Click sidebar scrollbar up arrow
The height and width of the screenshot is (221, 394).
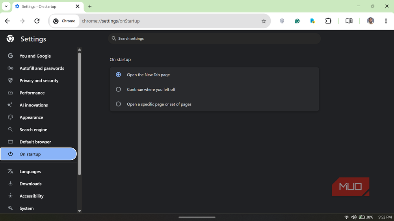point(80,49)
